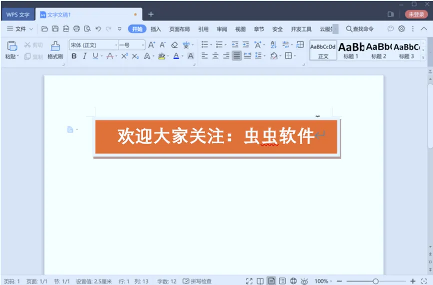Image resolution: width=433 pixels, height=285 pixels.
Task: Expand the quick access toolbar customize arrow
Action: pos(119,29)
